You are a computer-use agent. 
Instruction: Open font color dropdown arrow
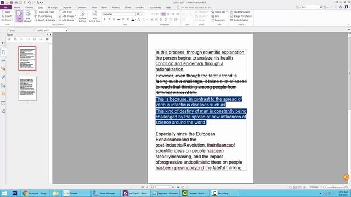click(135, 20)
